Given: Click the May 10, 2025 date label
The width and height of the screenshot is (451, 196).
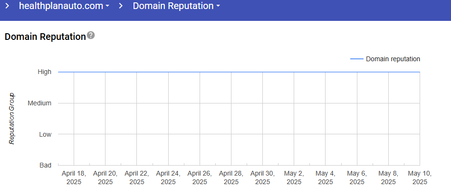Looking at the screenshot, I should coord(420,177).
